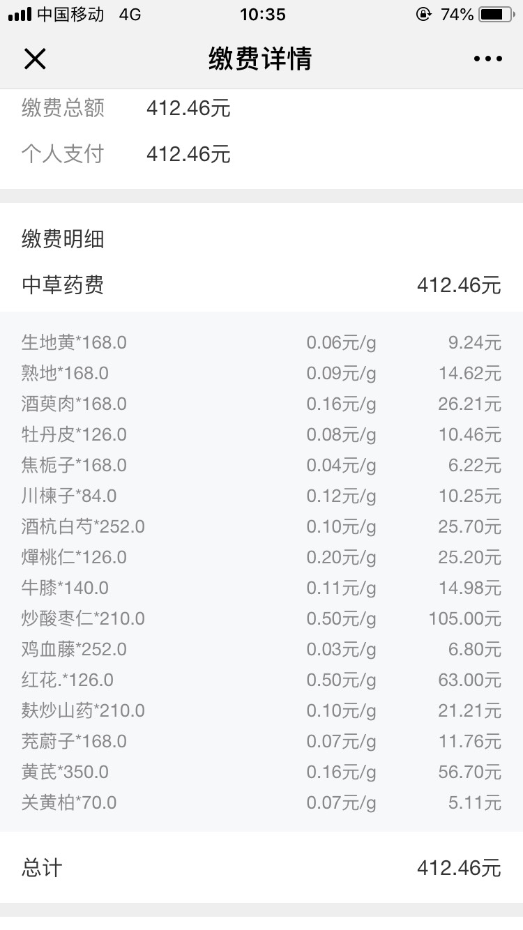Tap the 个人支付 amount row
The width and height of the screenshot is (523, 930).
[x=261, y=154]
